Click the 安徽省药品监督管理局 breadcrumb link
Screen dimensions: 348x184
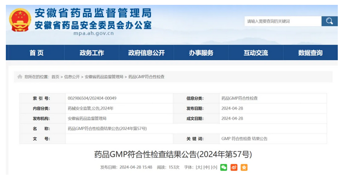(x=104, y=77)
